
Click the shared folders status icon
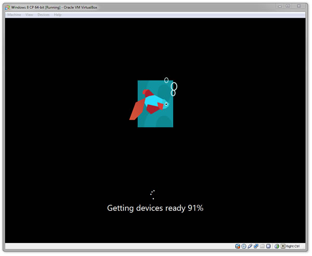point(262,246)
